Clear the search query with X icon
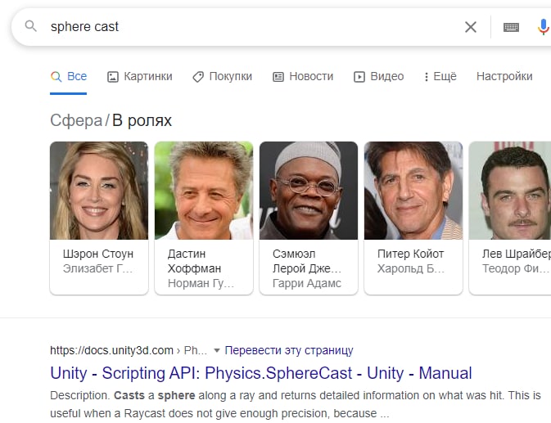 point(470,27)
